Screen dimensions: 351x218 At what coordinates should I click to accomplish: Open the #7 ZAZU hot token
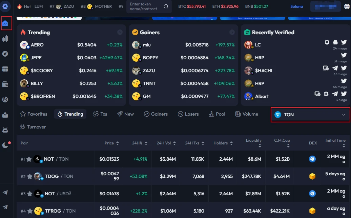coord(62,6)
